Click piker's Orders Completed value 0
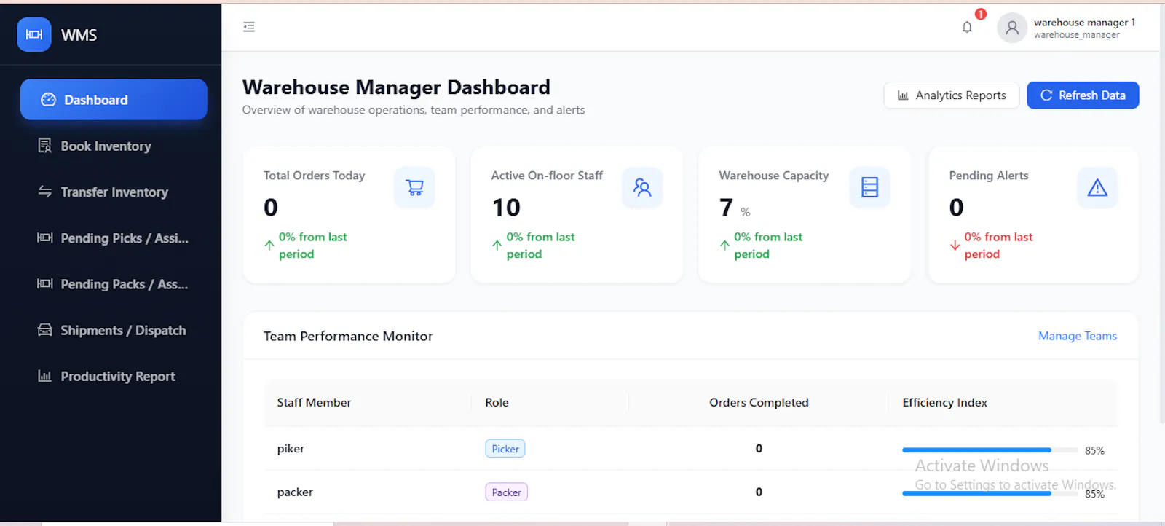This screenshot has width=1165, height=526. (759, 449)
